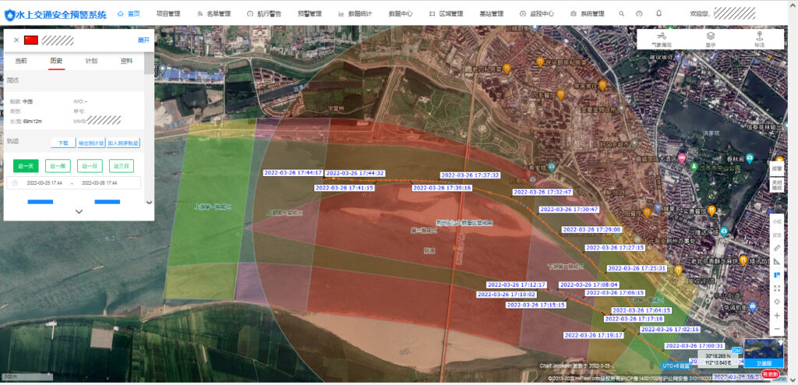798x385 pixels.
Task: Click the shield logo of 水上交通安全预警系统
Action: coord(9,15)
